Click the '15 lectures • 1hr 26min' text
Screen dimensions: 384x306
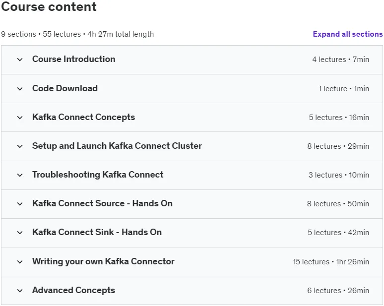(x=331, y=262)
